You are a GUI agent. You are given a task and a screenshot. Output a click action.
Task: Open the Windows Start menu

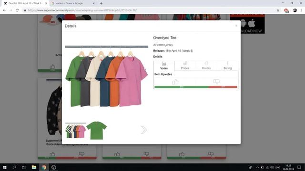[5, 167]
